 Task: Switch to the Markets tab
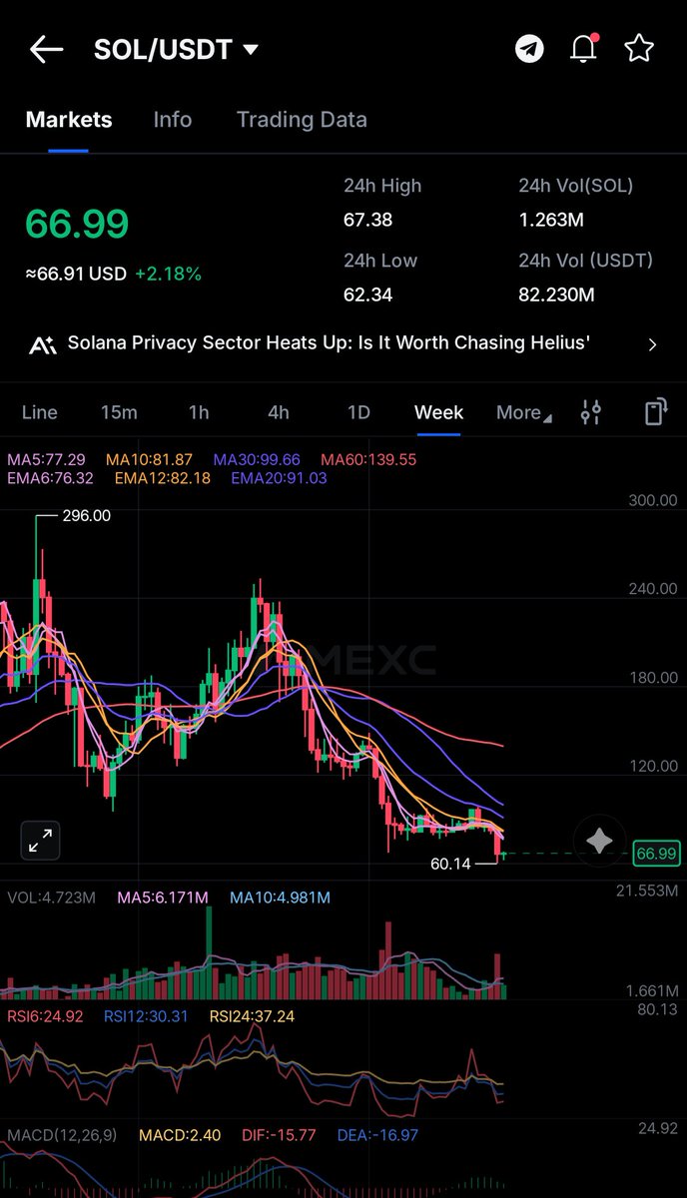(x=69, y=120)
